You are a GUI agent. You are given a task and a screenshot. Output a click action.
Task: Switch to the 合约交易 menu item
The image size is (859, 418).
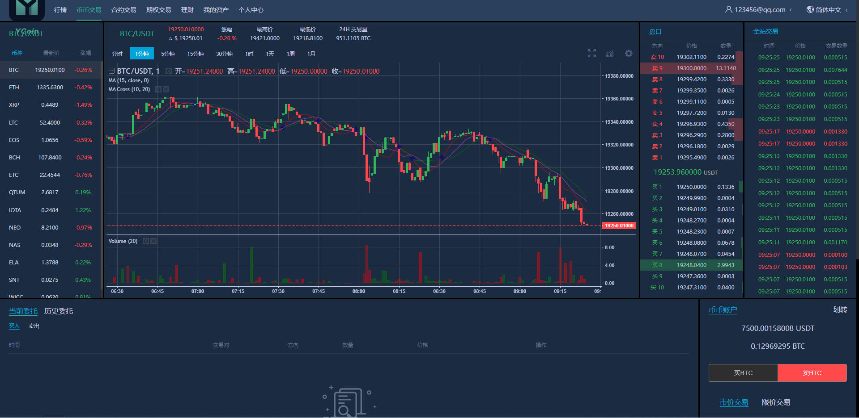[123, 9]
